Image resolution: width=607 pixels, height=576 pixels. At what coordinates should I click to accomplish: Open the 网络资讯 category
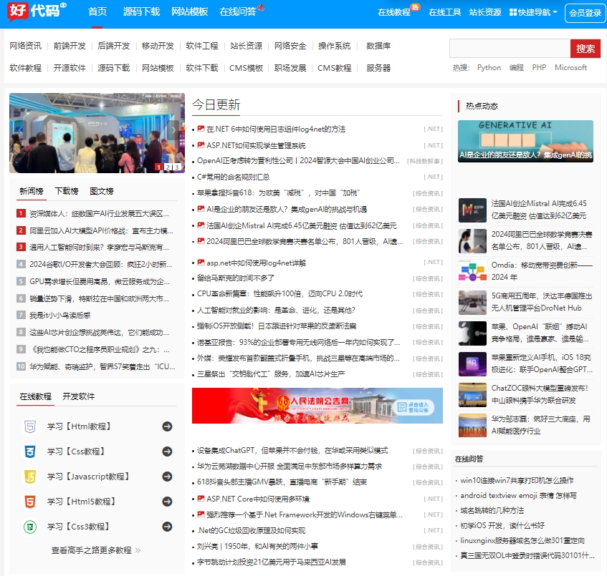tap(25, 46)
